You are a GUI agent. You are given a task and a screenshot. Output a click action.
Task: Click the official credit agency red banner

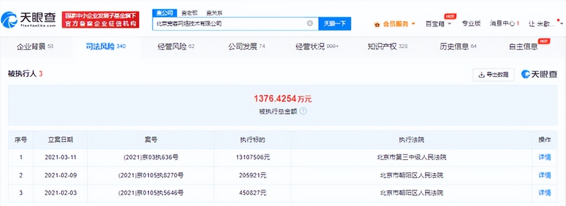[100, 20]
